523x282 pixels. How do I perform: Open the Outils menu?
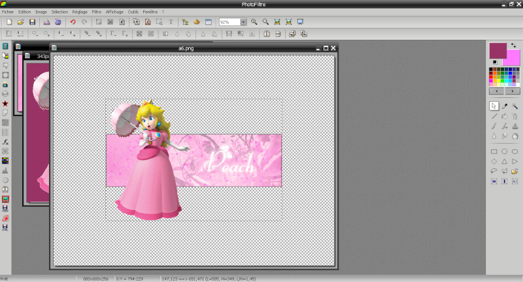tap(133, 12)
